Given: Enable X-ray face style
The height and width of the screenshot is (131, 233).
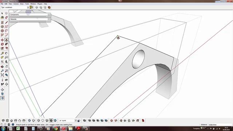Looking at the screenshot, I should point(29,120).
